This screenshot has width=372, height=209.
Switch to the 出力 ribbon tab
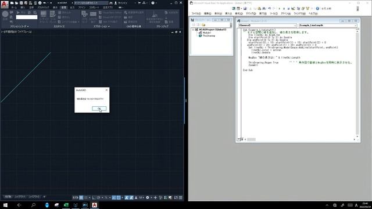[72, 8]
